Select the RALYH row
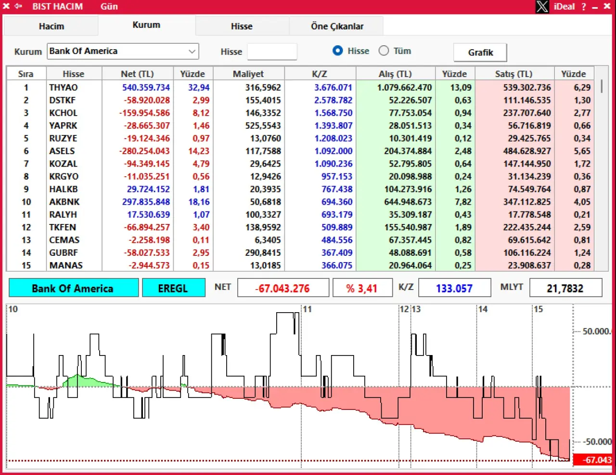The width and height of the screenshot is (616, 475). [300, 214]
